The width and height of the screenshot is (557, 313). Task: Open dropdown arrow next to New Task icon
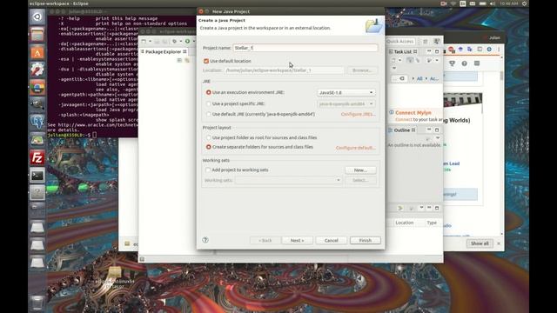tap(399, 60)
